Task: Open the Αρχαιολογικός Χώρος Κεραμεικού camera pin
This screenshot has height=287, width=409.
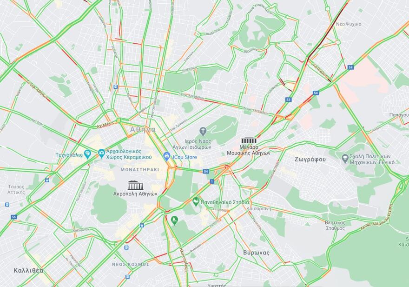Action: [101, 154]
